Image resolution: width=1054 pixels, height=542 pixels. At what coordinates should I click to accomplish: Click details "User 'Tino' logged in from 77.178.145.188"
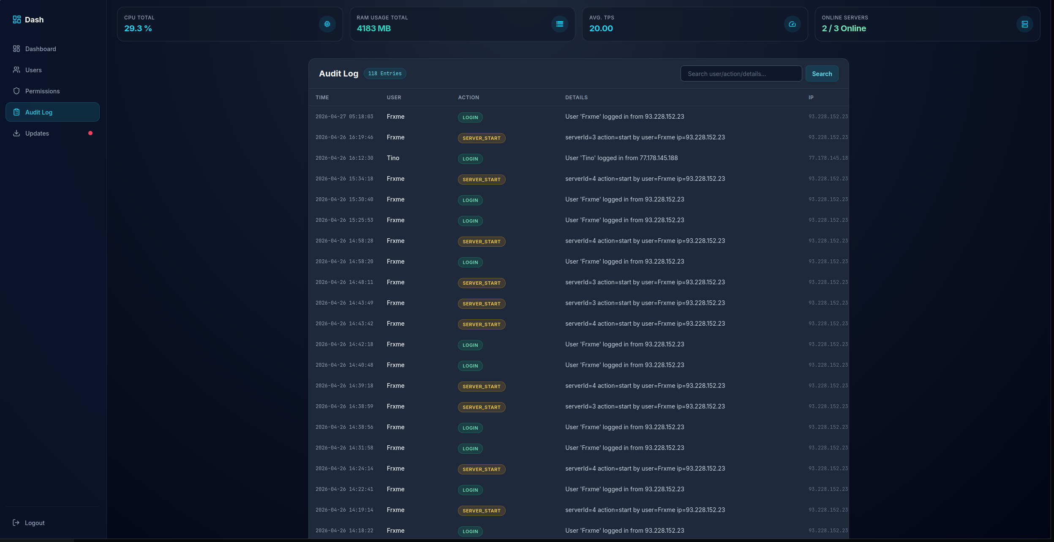coord(621,158)
